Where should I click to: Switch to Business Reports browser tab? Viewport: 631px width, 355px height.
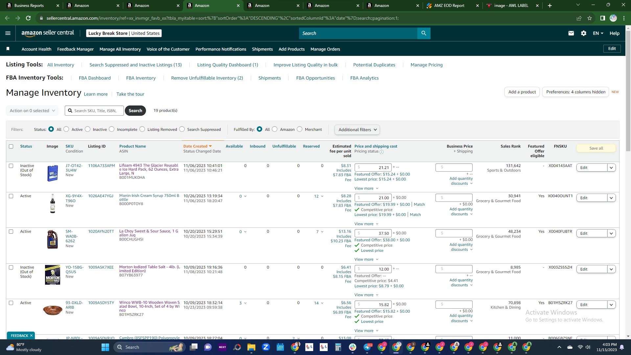coord(29,6)
